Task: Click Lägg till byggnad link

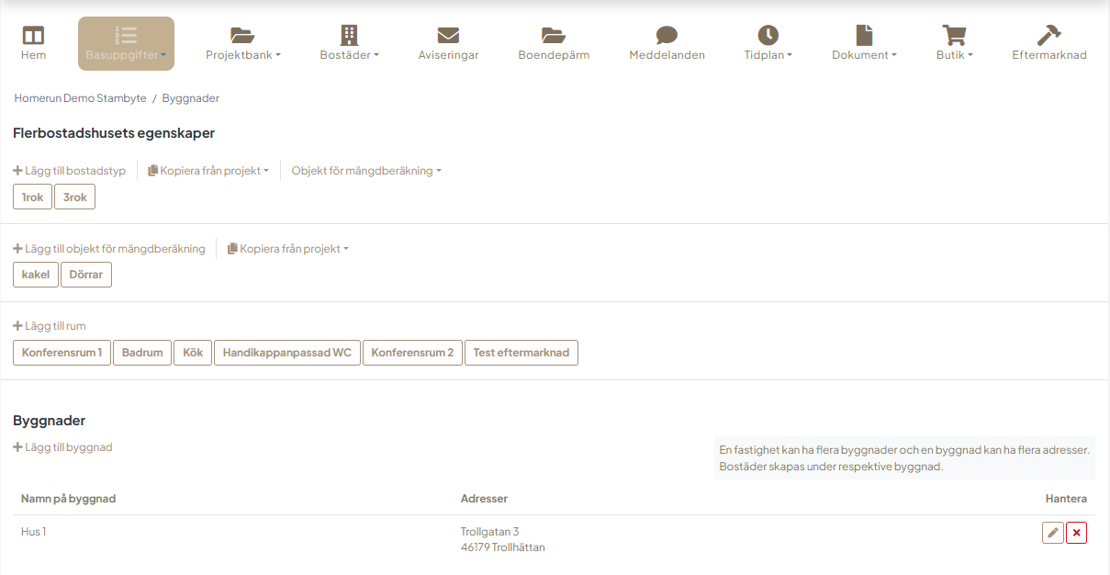Action: click(x=62, y=447)
